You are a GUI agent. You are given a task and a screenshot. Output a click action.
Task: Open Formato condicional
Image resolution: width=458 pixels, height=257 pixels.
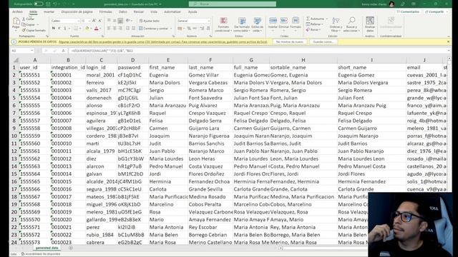223,24
